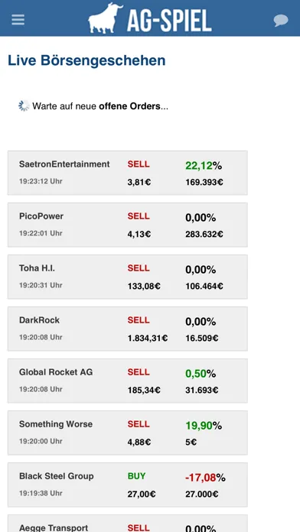Open the chat speech bubble icon
The height and width of the screenshot is (532, 300).
tap(281, 21)
